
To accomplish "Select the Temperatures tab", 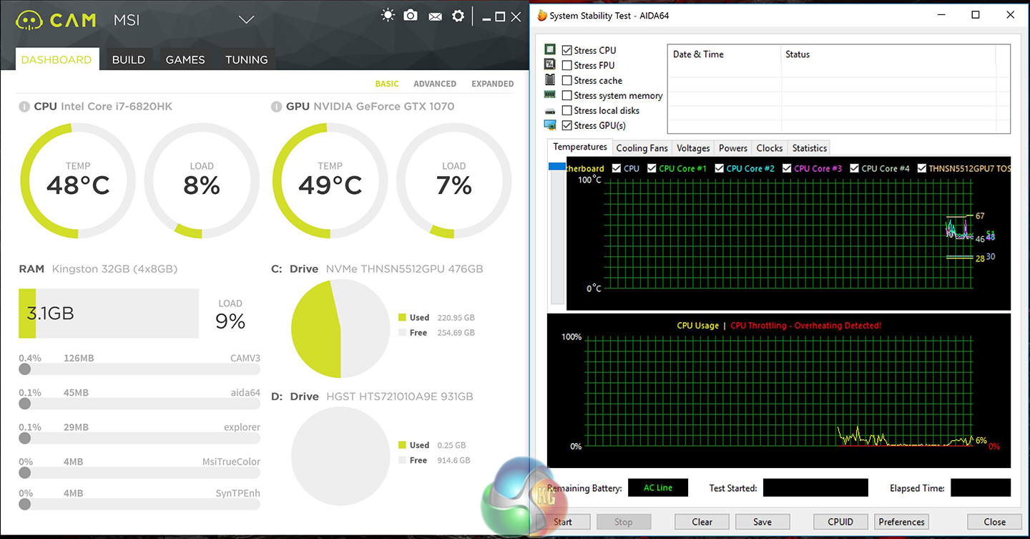I will (x=580, y=147).
